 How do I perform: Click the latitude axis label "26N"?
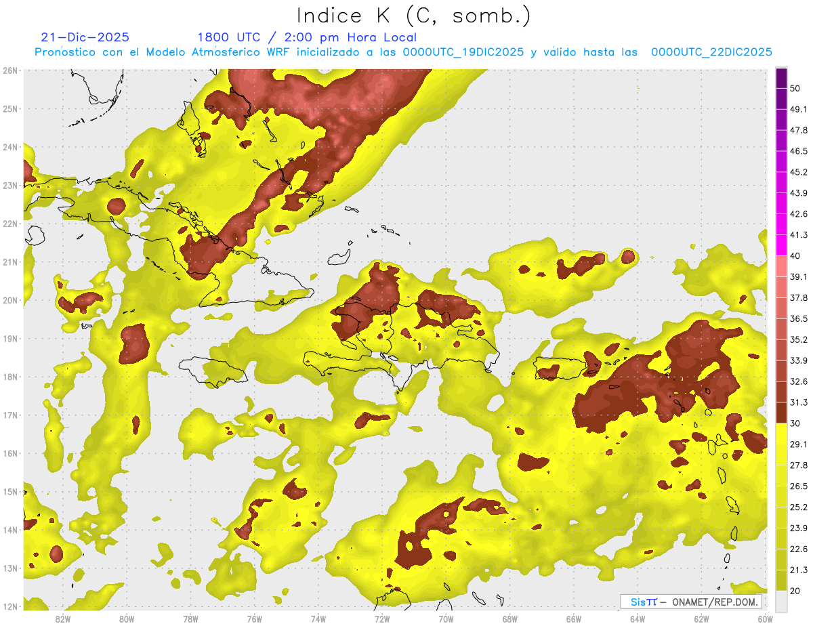10,70
